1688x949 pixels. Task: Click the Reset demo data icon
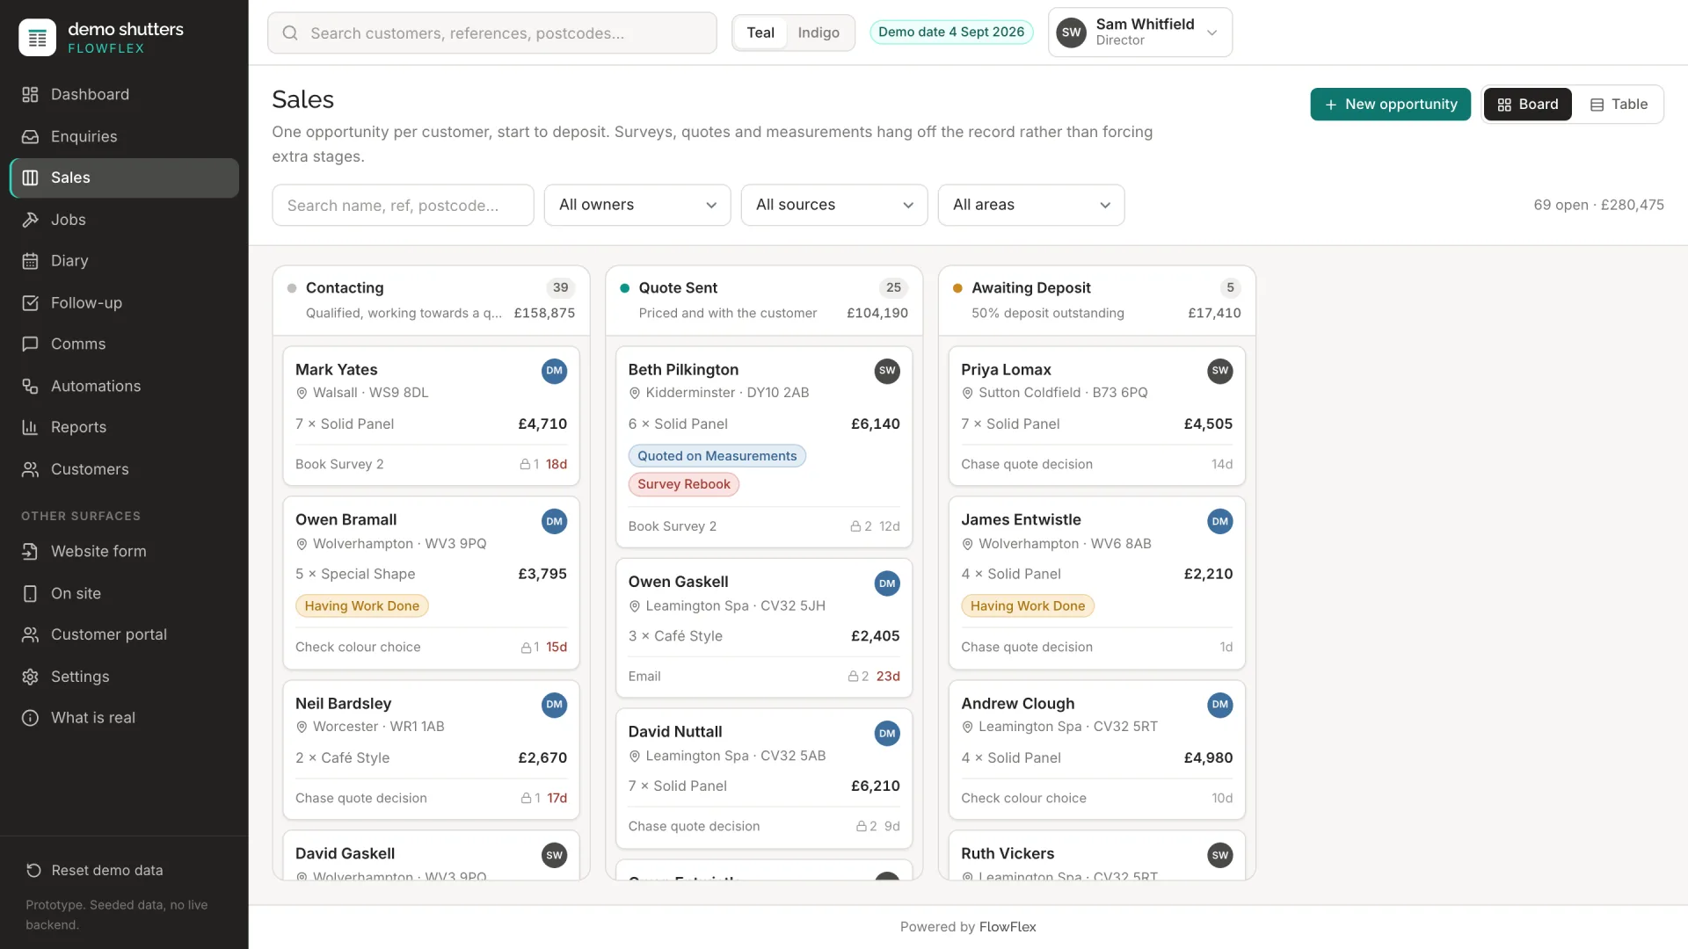(33, 871)
